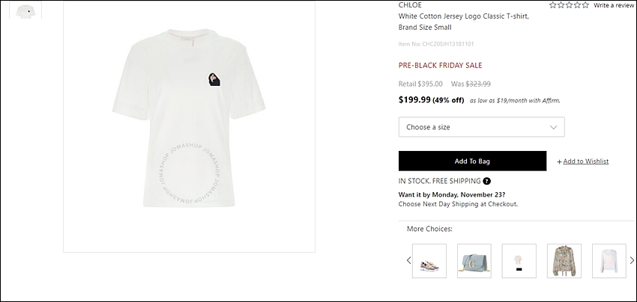Open the Write a review link

pyautogui.click(x=614, y=5)
